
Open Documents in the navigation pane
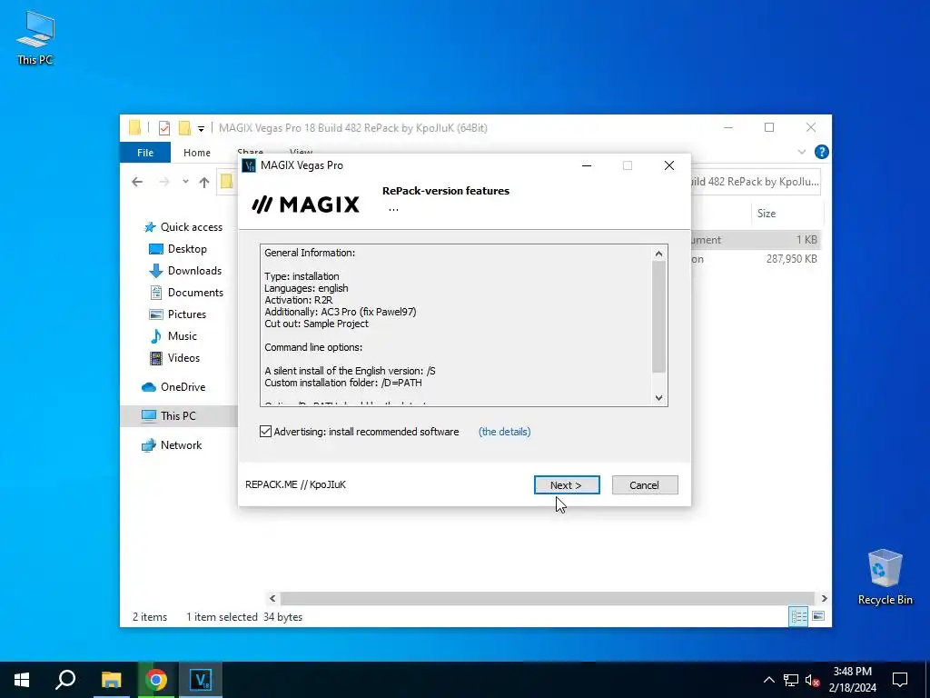pos(186,292)
